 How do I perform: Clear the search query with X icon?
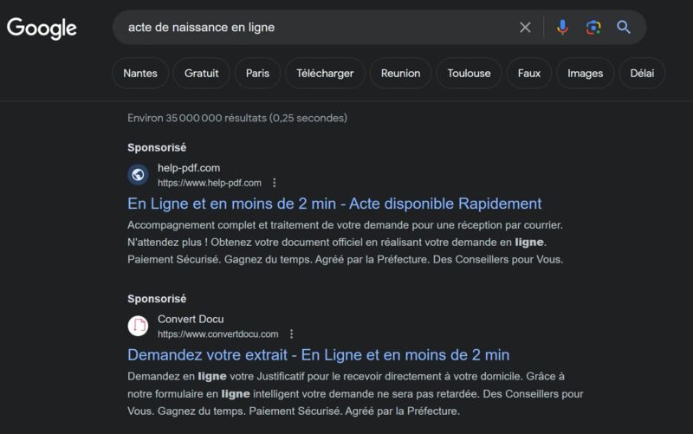[x=525, y=28]
